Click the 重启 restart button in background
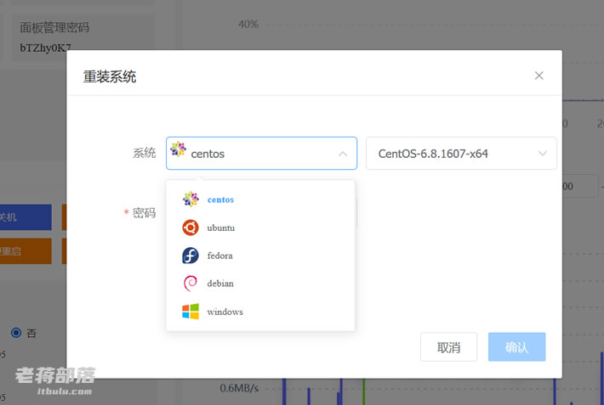 [x=26, y=251]
